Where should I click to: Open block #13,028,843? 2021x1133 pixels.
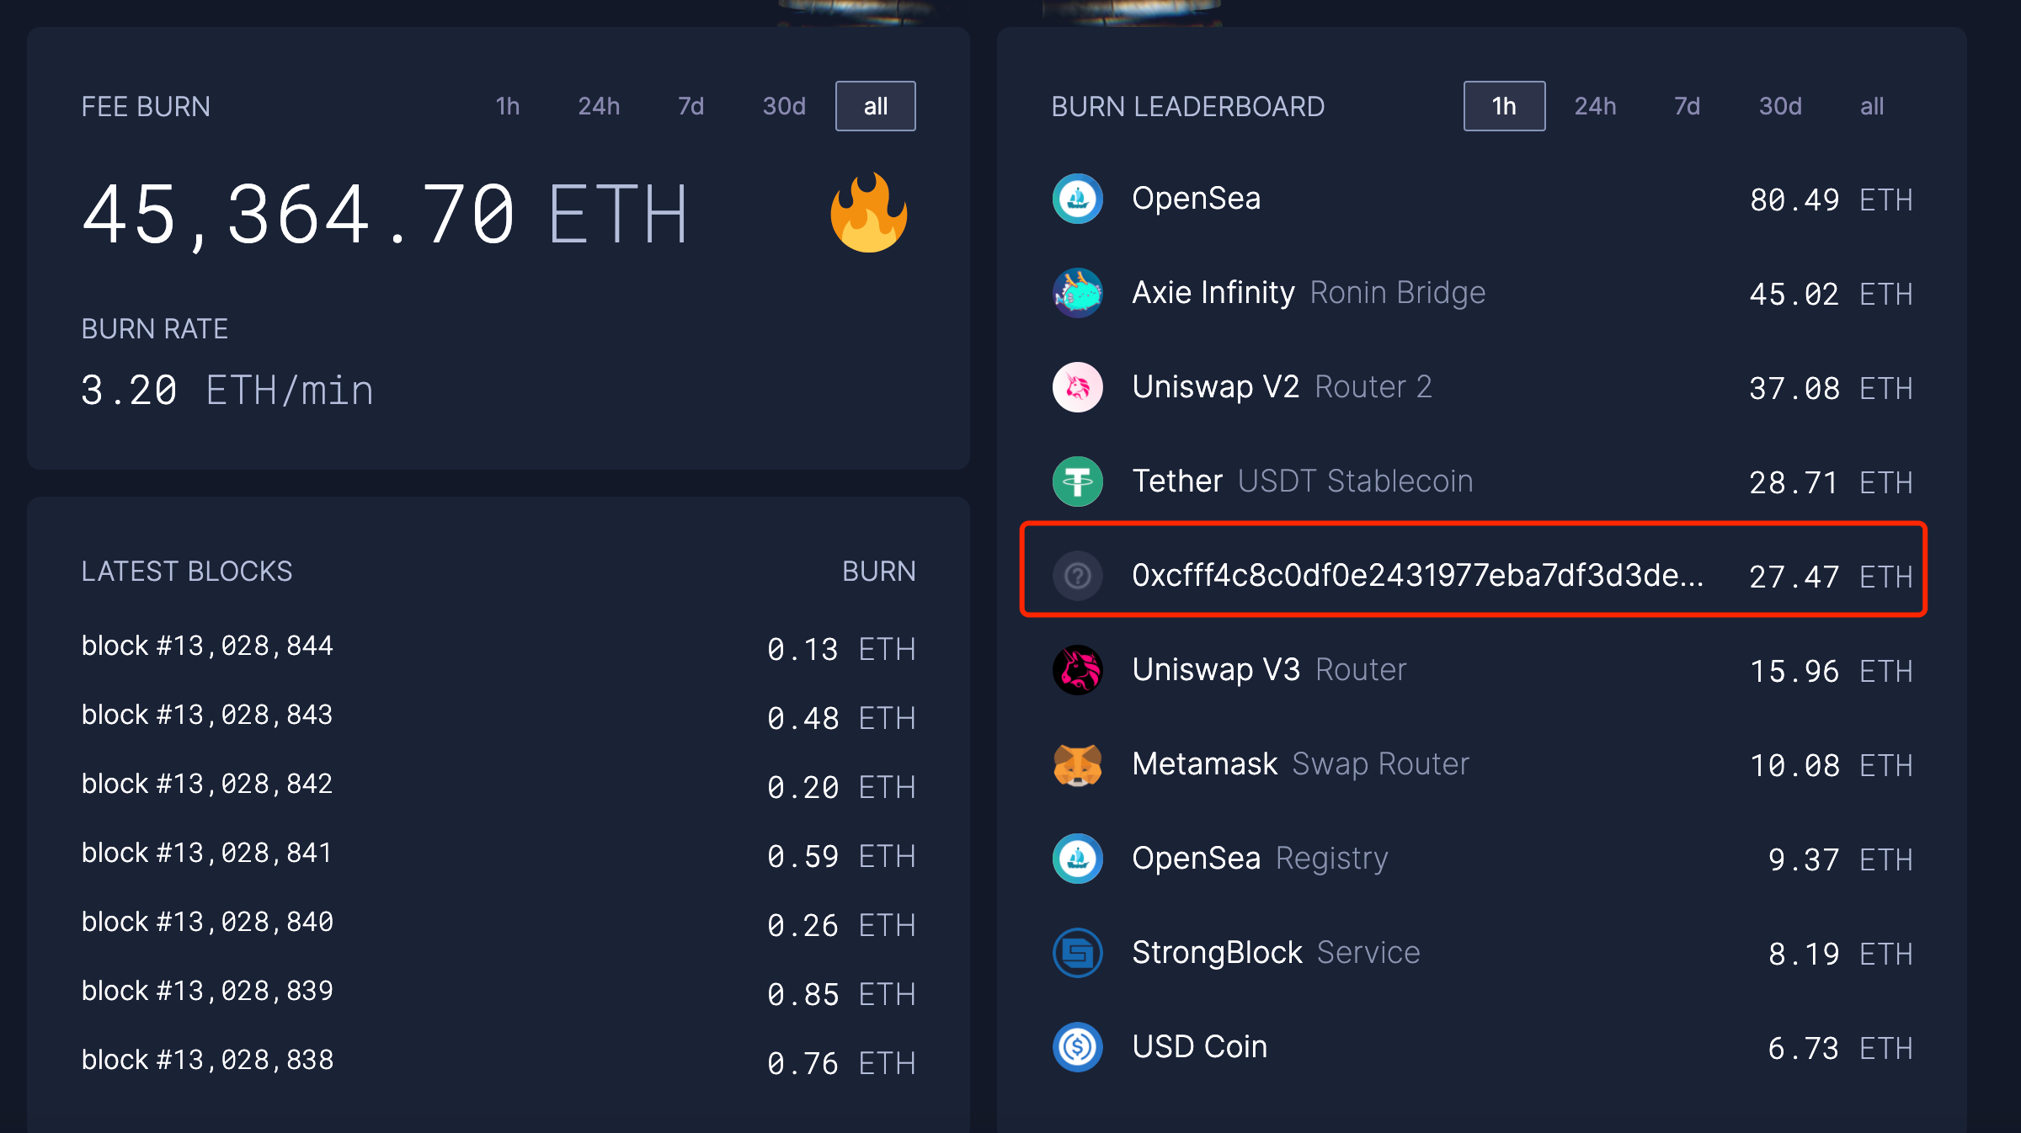point(207,715)
